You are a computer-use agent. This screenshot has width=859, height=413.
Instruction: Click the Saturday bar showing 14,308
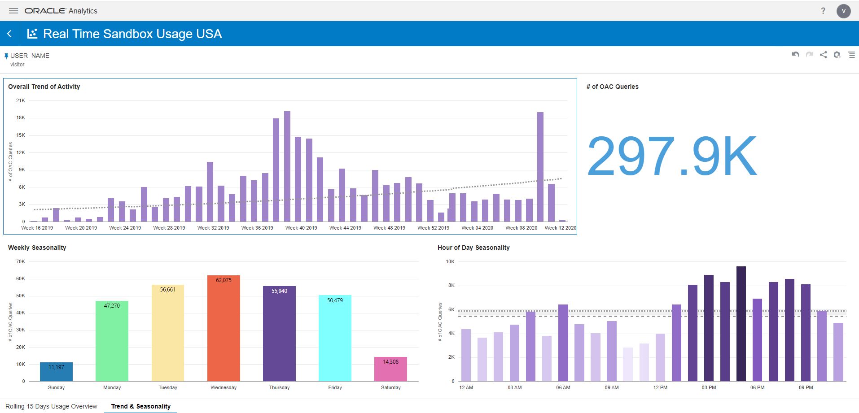pos(390,369)
